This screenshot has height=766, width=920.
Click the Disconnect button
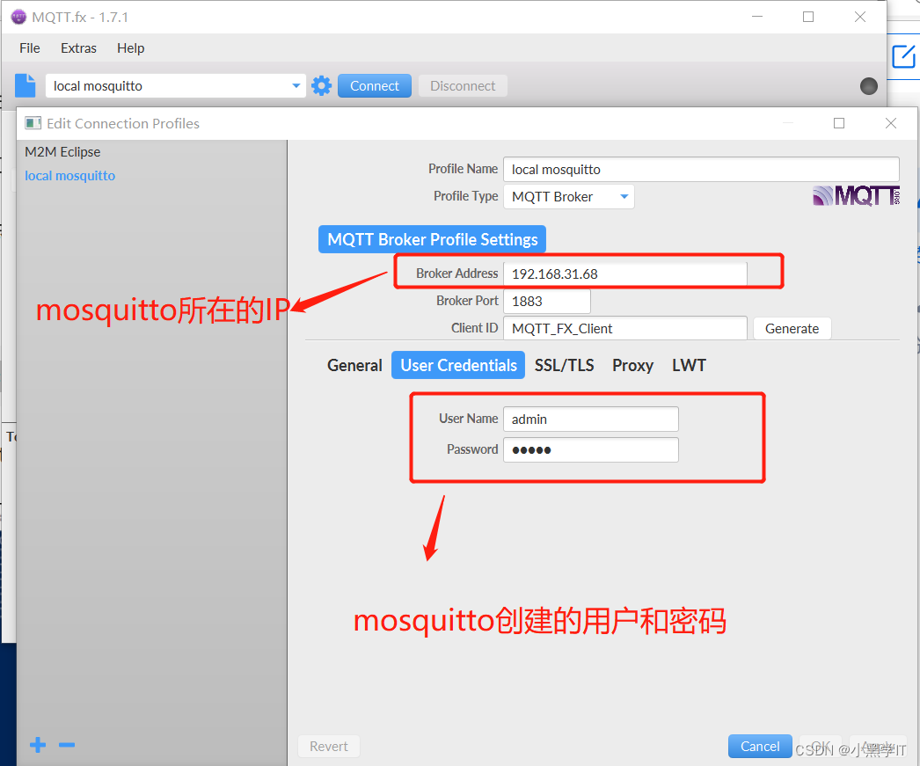(463, 85)
